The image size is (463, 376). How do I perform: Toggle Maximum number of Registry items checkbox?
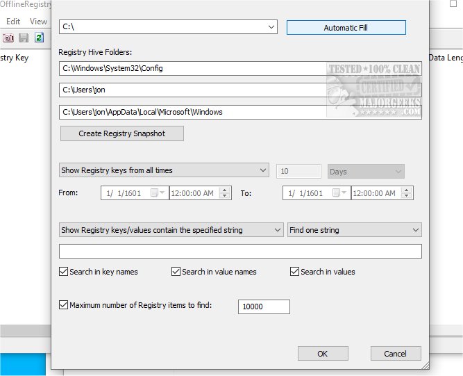[64, 304]
